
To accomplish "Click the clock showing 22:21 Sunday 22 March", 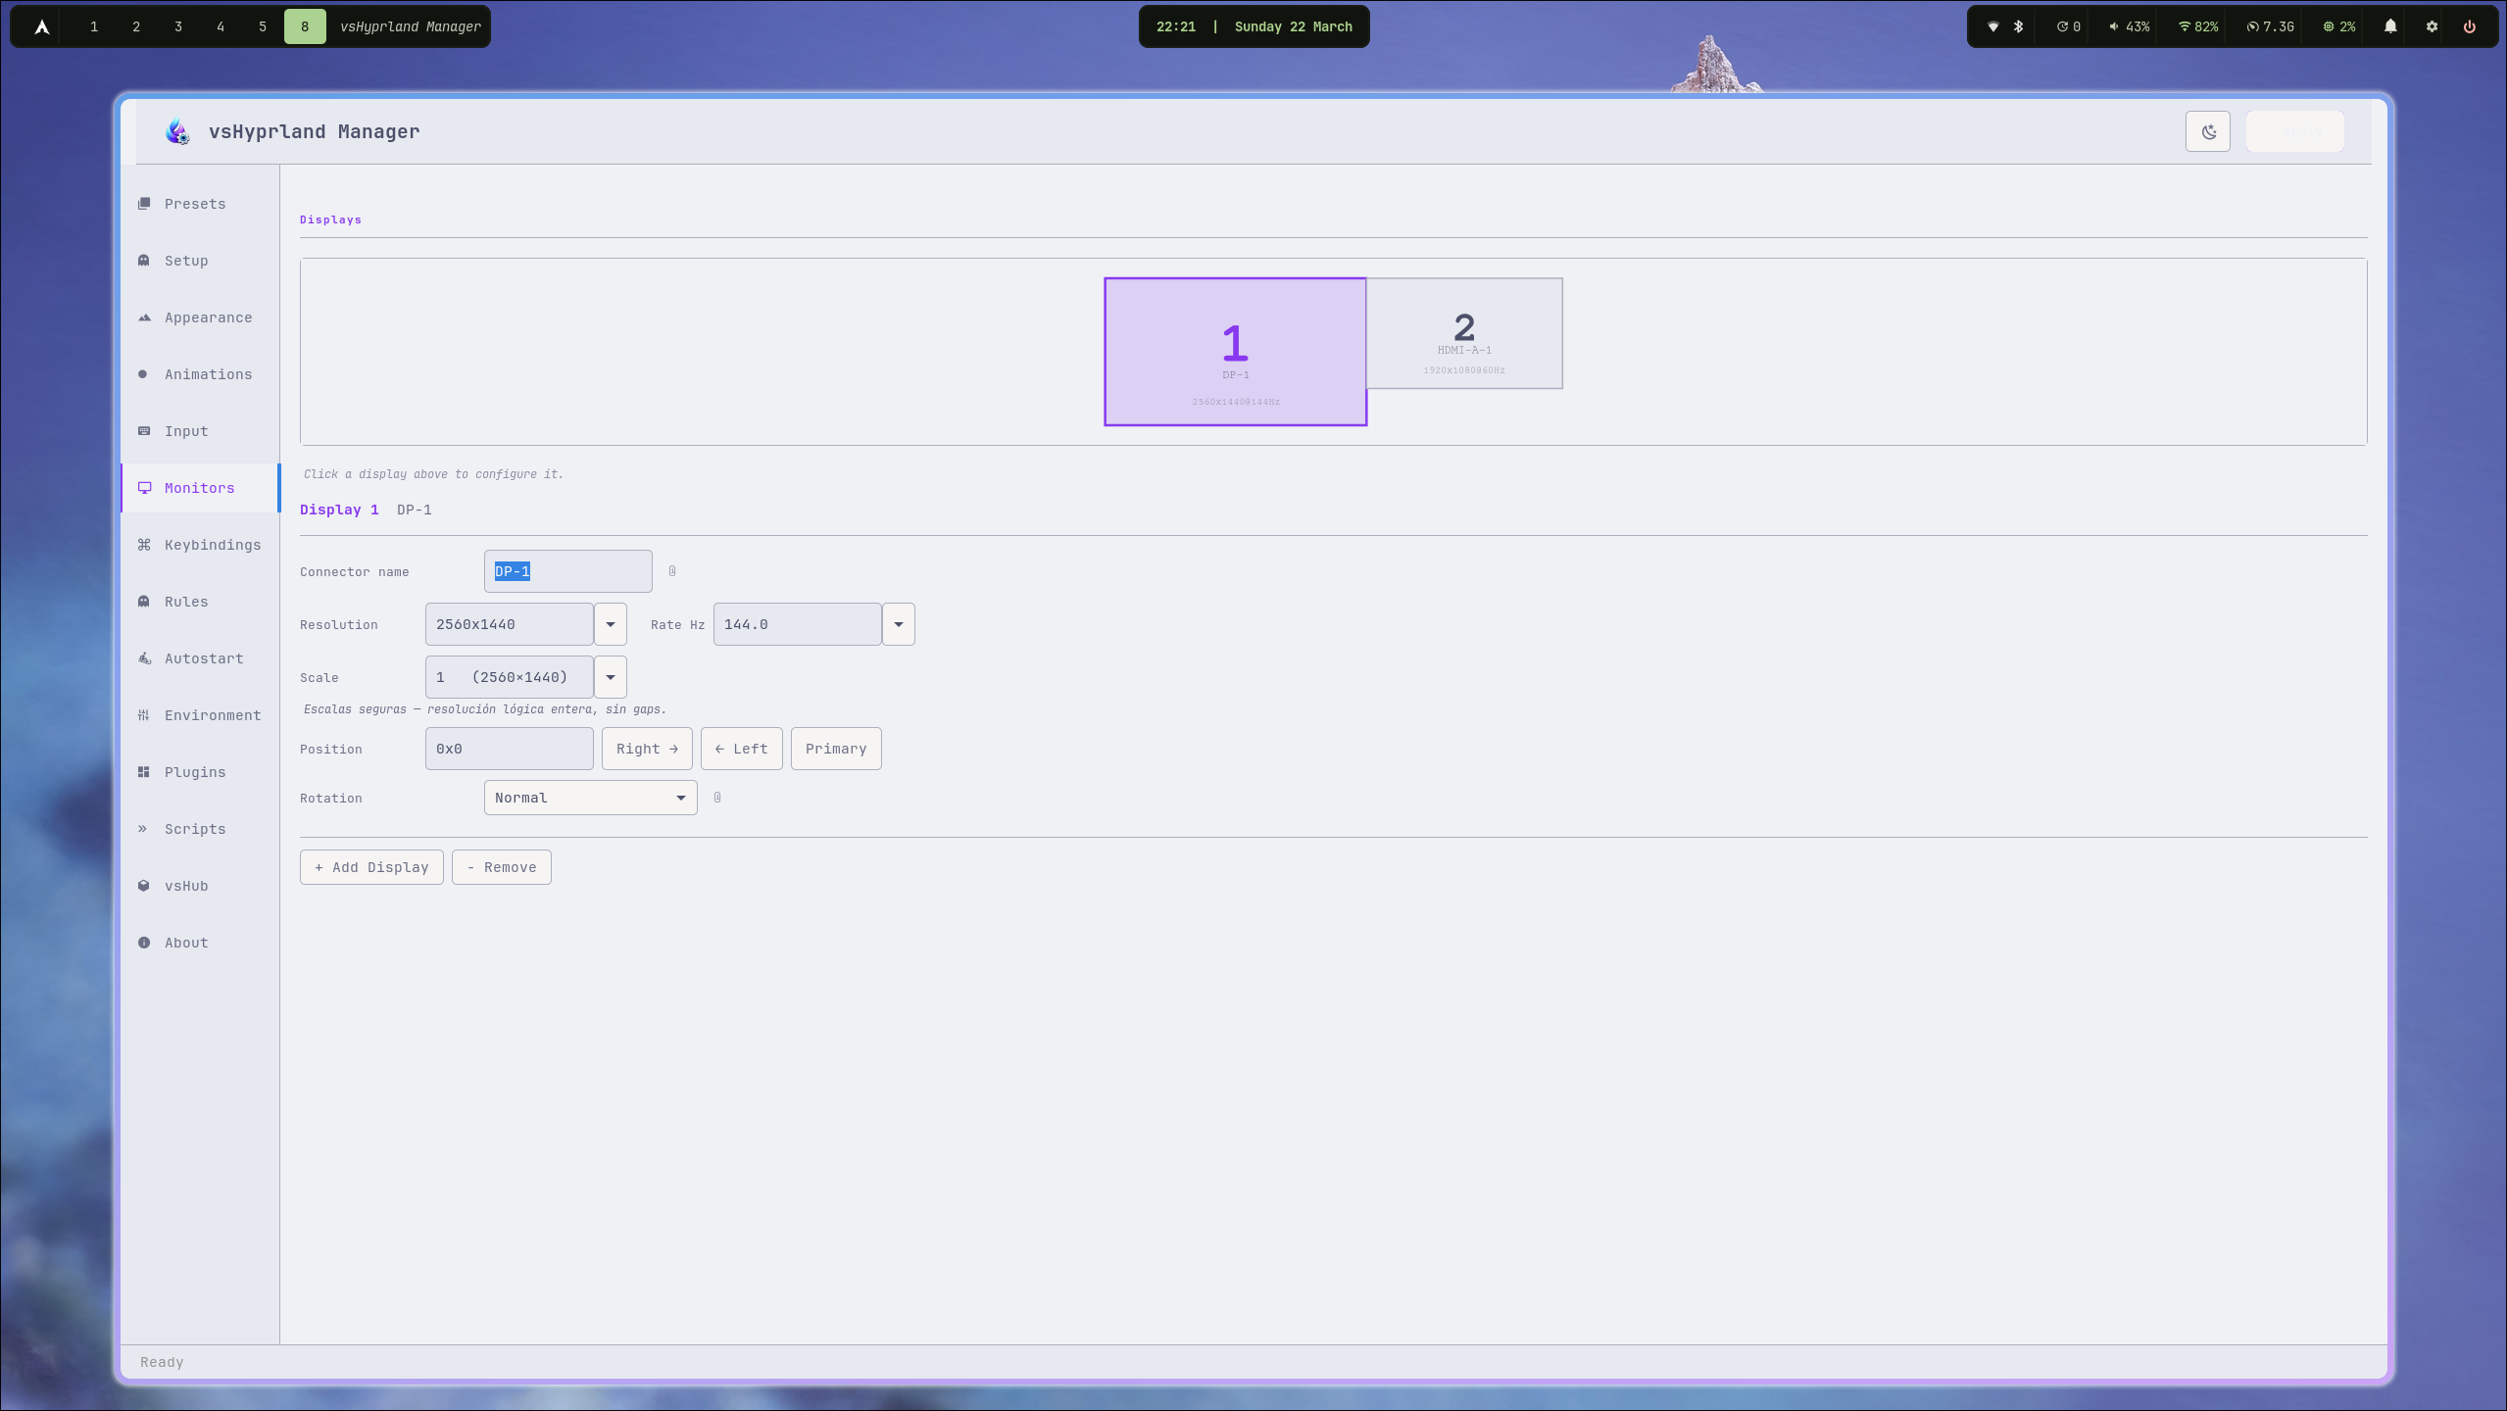I will click(x=1254, y=26).
